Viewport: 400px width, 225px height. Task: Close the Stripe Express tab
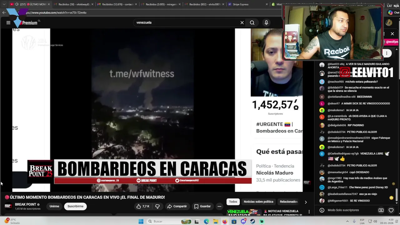267,4
